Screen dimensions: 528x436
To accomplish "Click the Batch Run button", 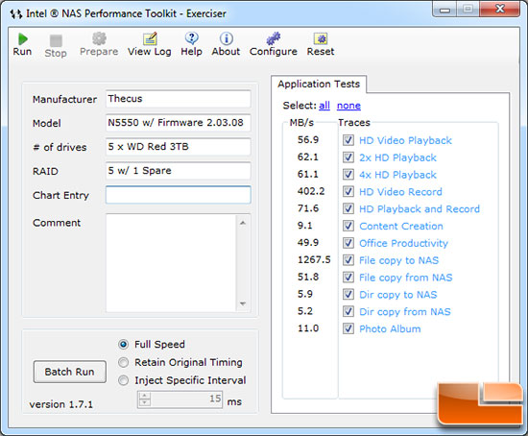I will click(70, 372).
